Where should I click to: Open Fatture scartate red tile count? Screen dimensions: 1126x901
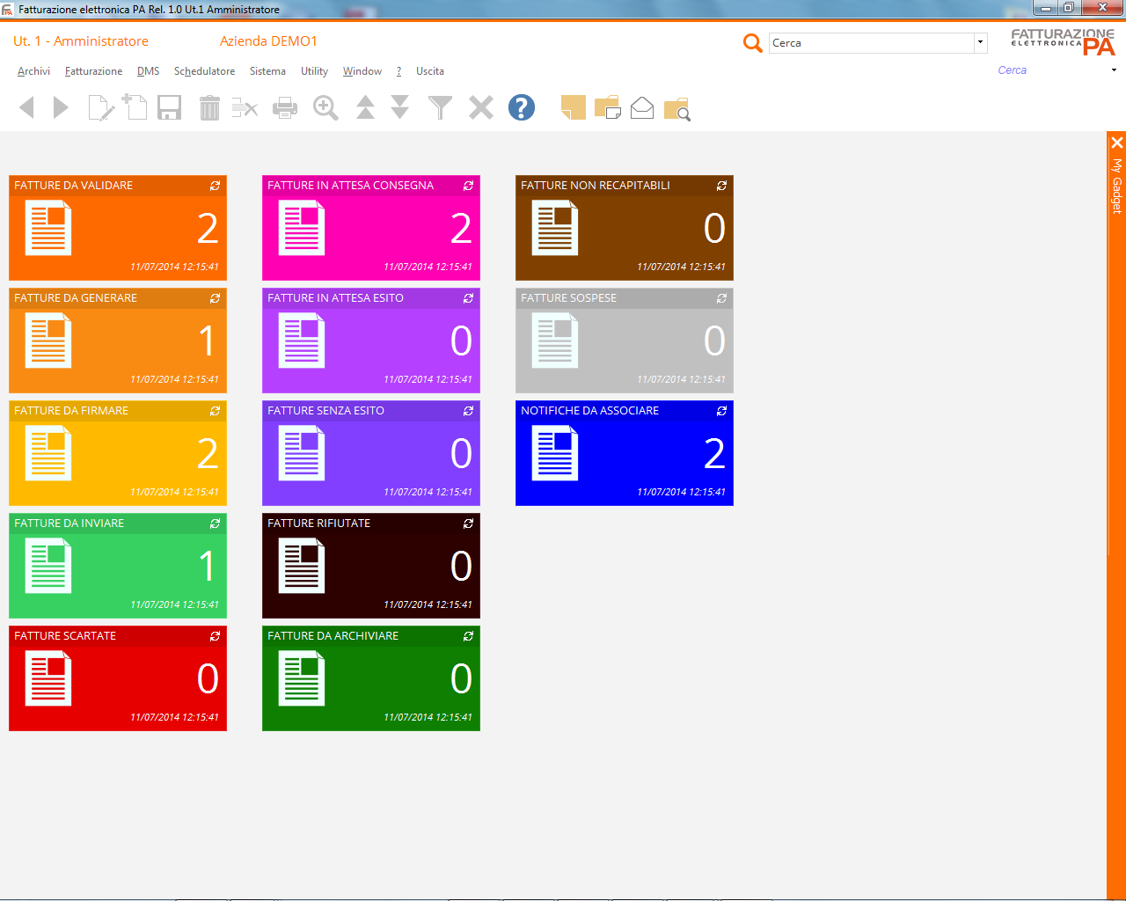pos(208,678)
